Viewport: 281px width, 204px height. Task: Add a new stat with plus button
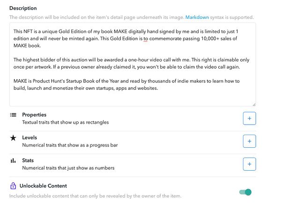(249, 164)
